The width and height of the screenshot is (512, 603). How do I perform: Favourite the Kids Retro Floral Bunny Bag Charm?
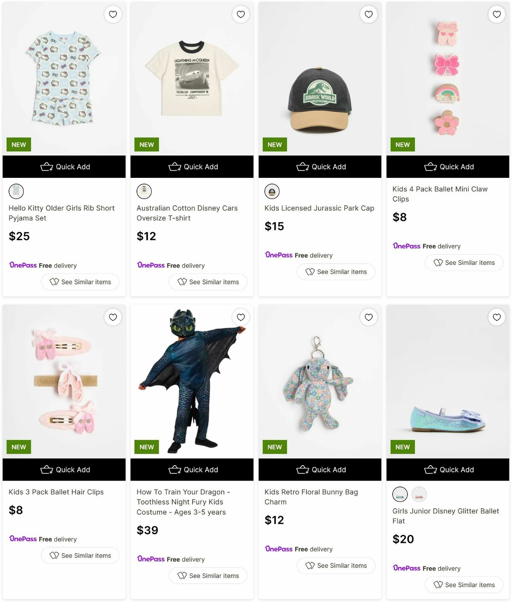coord(368,317)
